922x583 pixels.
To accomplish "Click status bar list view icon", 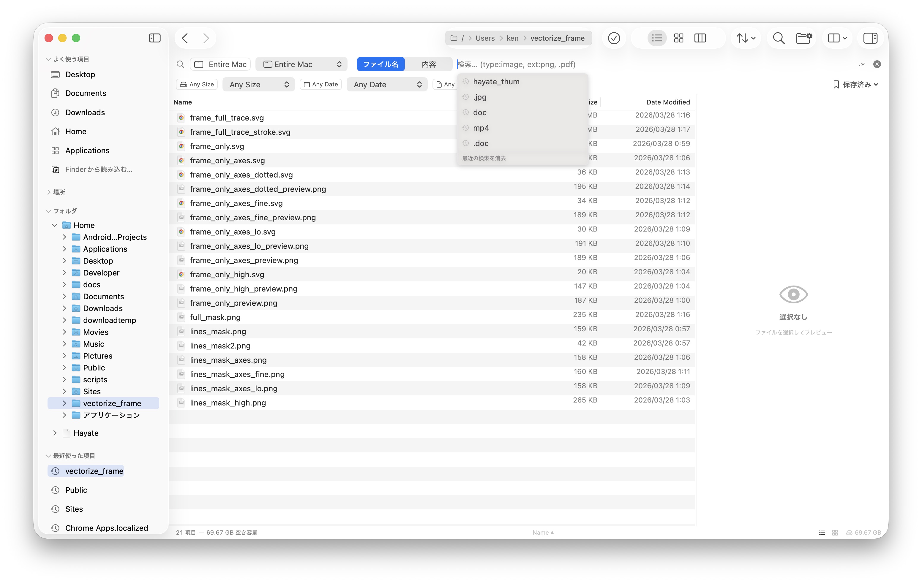I will [x=821, y=532].
